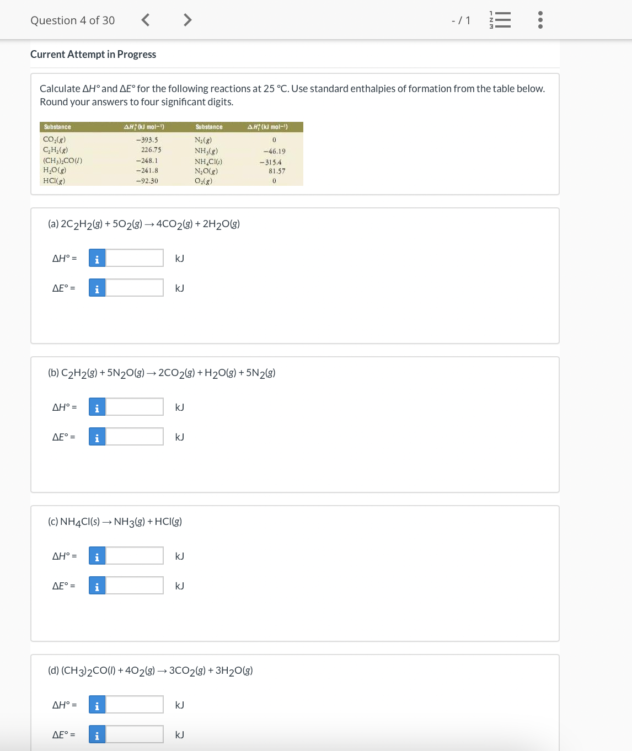Click the enthalpies of formation table image
Viewport: 632px width, 751px height.
tap(172, 154)
